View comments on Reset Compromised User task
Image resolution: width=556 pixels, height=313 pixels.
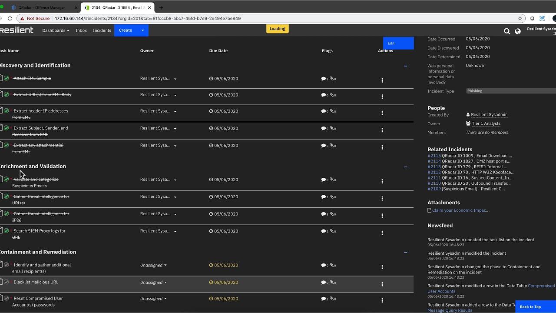coord(324,299)
